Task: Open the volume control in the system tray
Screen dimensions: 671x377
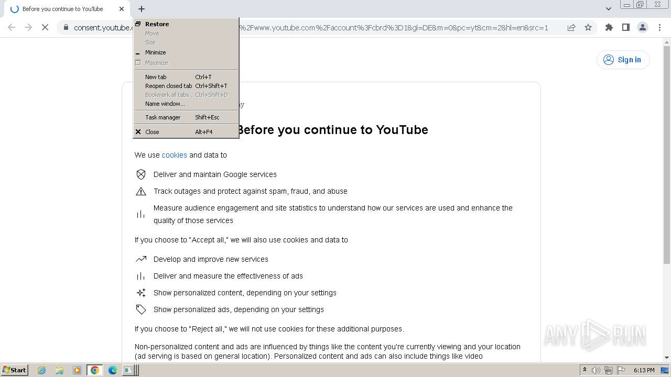Action: coord(596,370)
